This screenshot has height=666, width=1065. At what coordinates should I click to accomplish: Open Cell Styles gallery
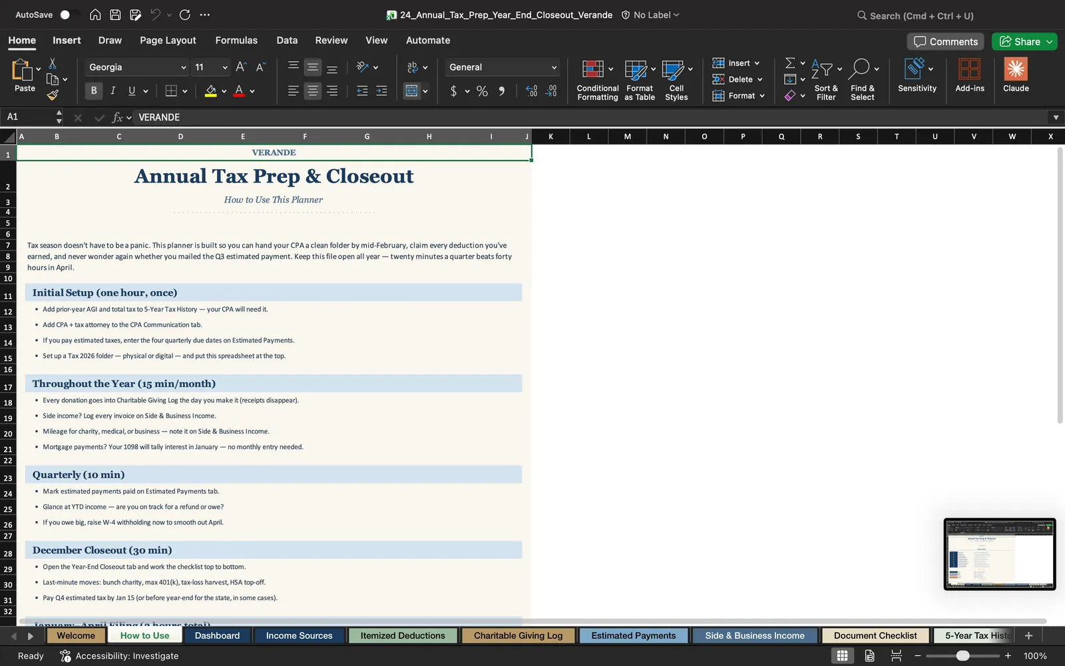coord(676,80)
